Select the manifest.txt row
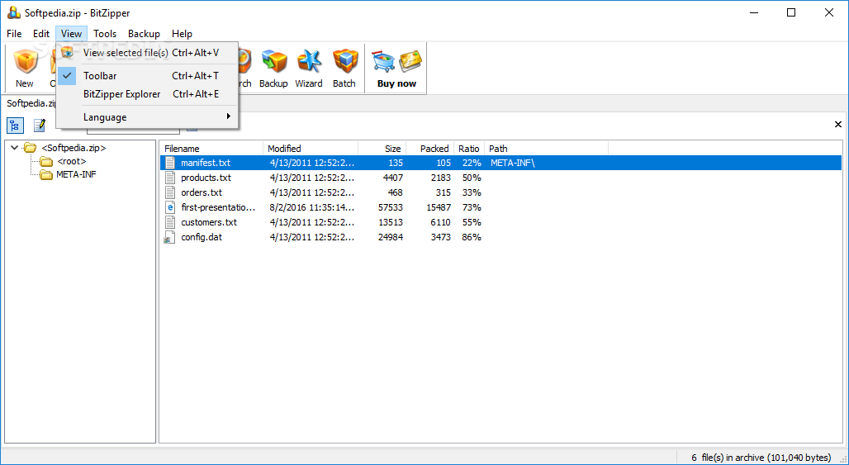 click(500, 163)
